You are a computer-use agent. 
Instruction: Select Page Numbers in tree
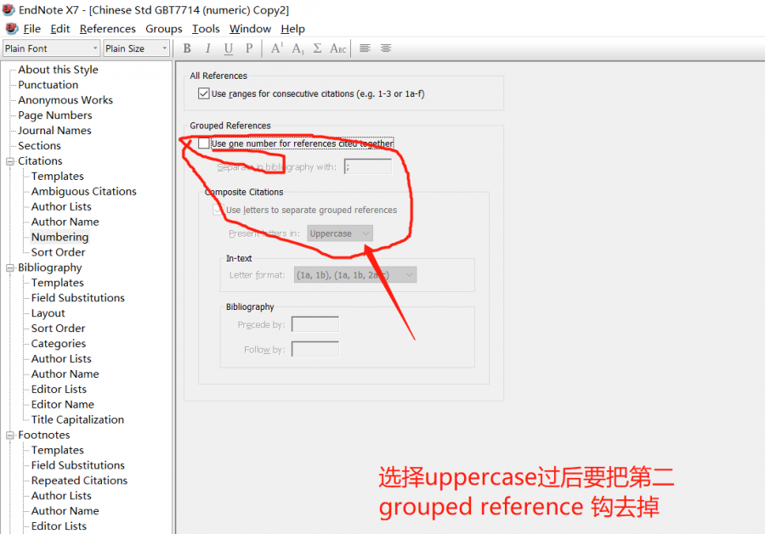pos(55,115)
